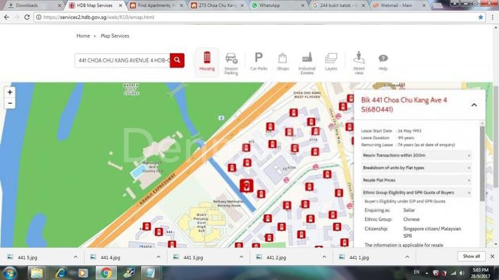
Task: Click the address search input field
Action: (x=122, y=60)
